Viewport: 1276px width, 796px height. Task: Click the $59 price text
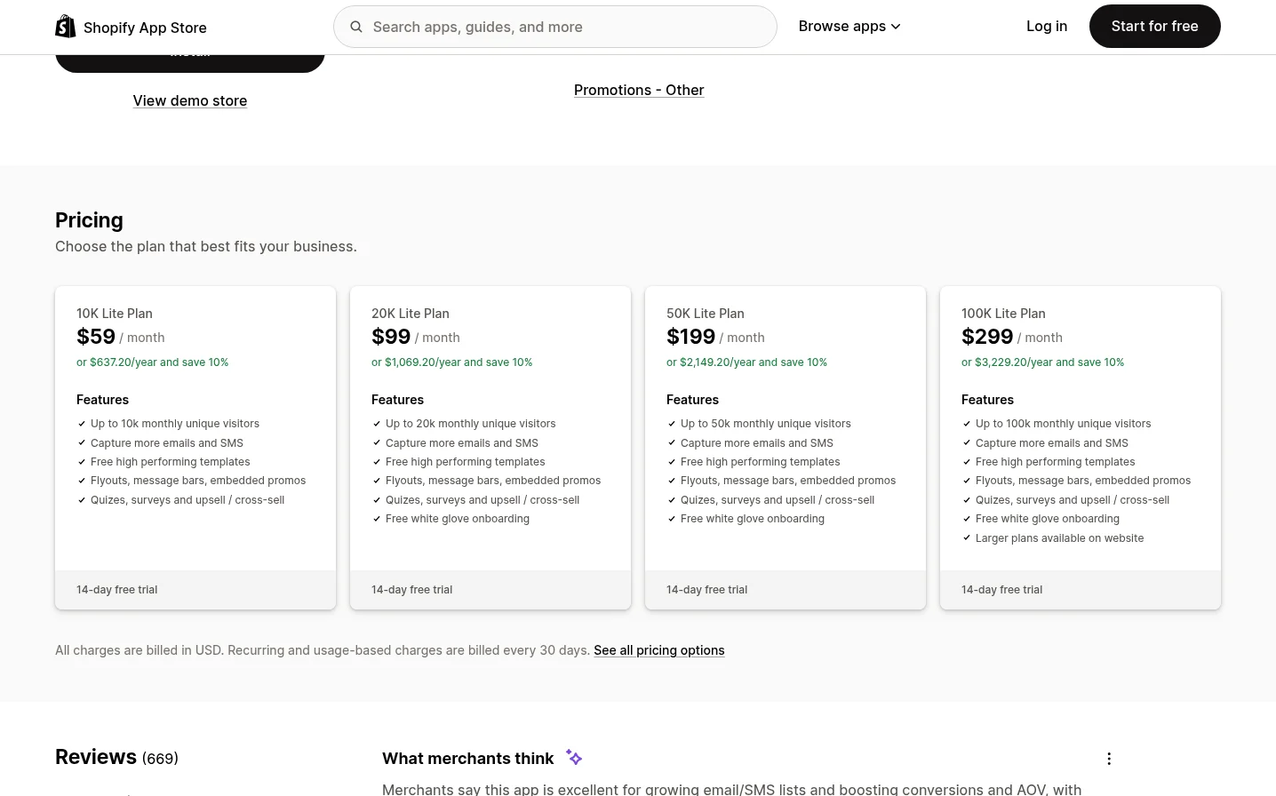[x=96, y=337]
